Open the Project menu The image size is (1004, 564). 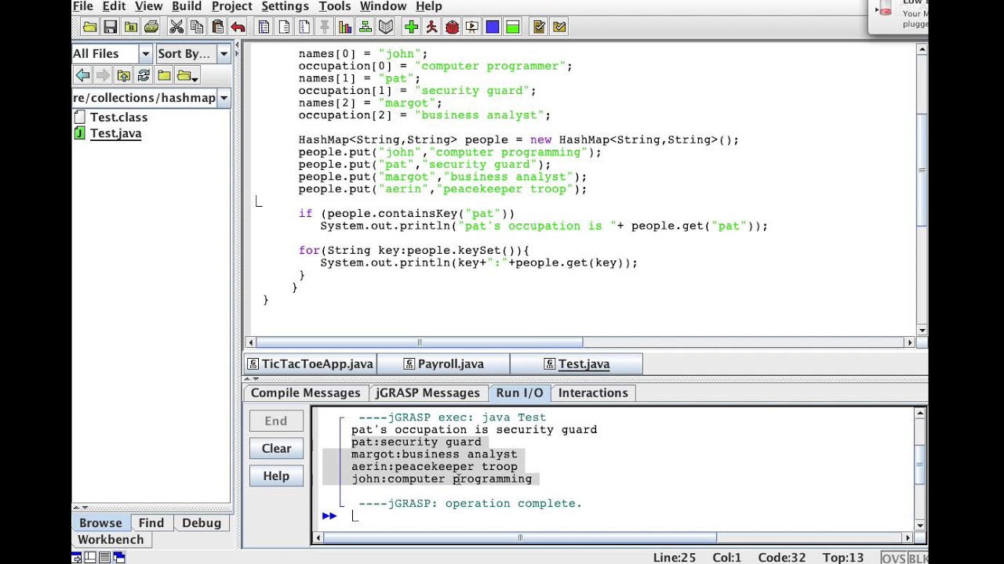point(232,6)
